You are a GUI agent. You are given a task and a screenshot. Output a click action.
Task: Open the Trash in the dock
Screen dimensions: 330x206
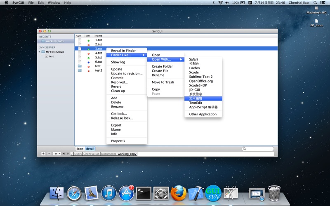pos(274,193)
